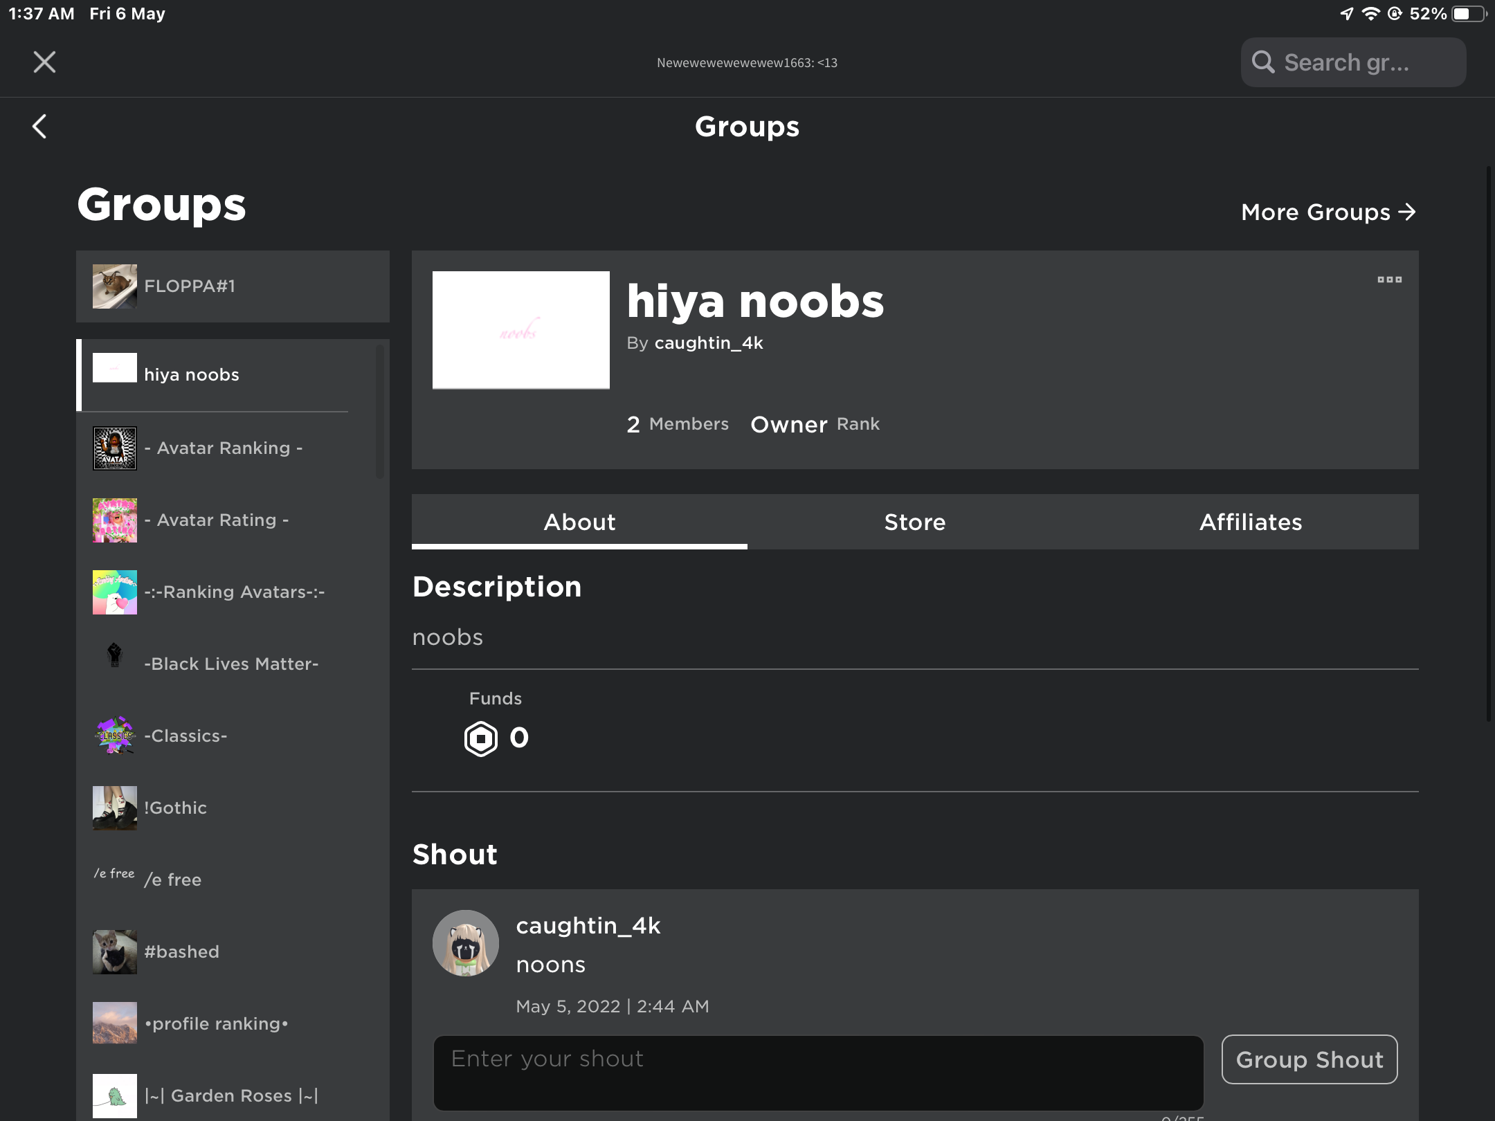Open the -Classics- group icon
This screenshot has width=1495, height=1121.
pyautogui.click(x=115, y=736)
